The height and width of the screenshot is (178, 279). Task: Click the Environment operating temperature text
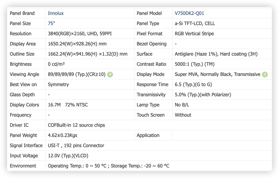(x=77, y=166)
